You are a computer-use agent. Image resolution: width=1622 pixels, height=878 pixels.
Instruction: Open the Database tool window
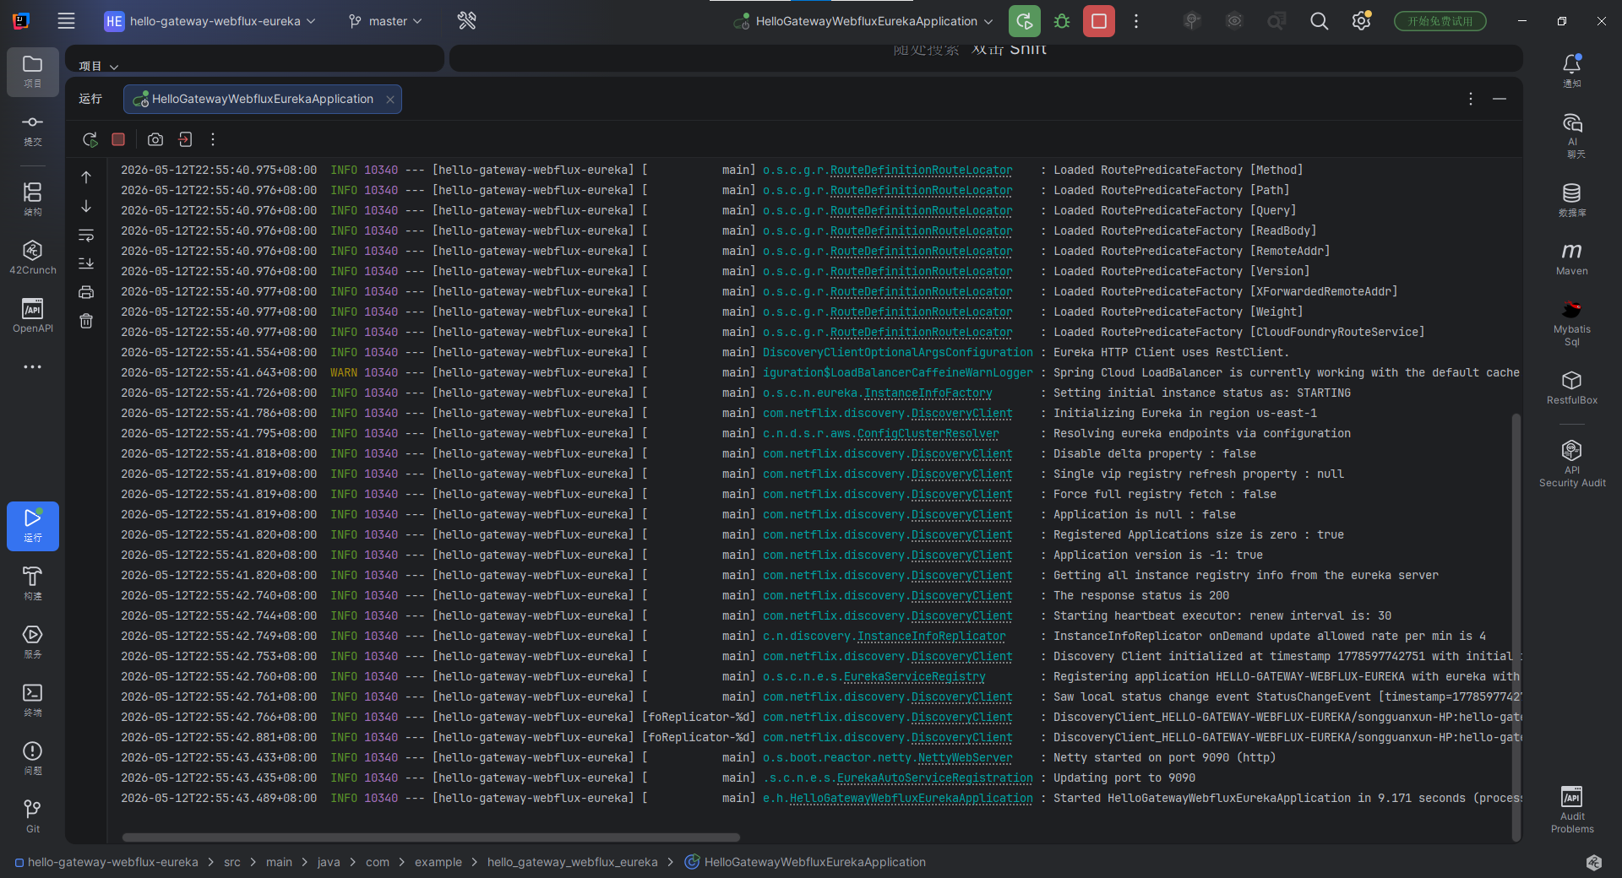[1572, 200]
